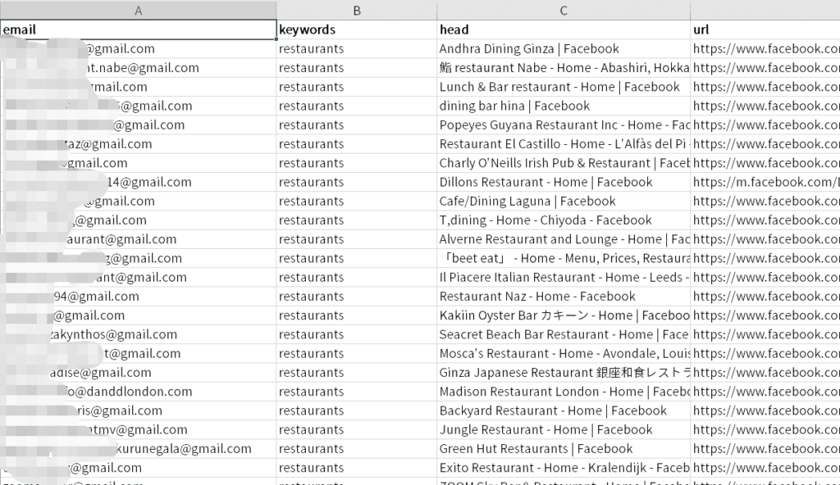Select 'Il Piacere Italian Restaurant' cell

point(564,277)
